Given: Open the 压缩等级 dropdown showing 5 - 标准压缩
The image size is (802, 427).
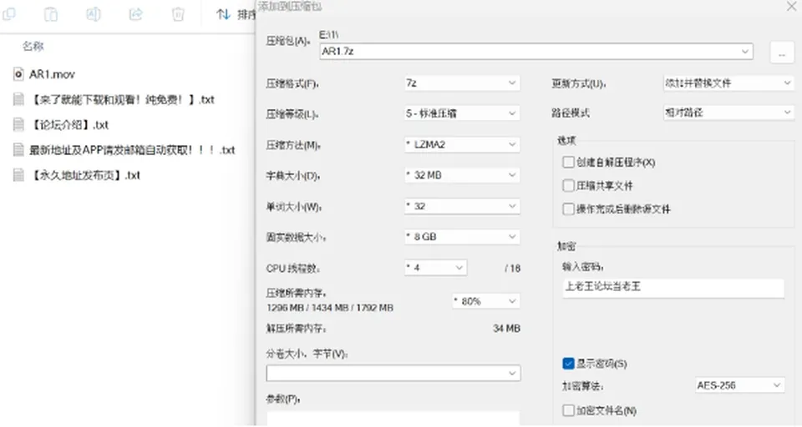Looking at the screenshot, I should click(462, 113).
